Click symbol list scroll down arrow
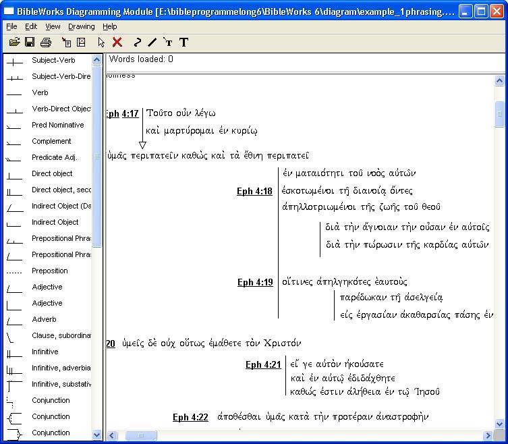The image size is (508, 444). tap(96, 435)
